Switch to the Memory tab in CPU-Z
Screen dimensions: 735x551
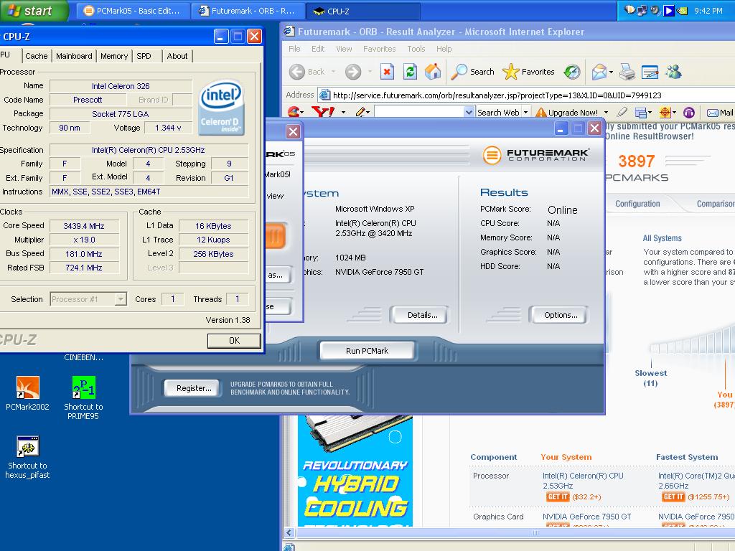(114, 56)
